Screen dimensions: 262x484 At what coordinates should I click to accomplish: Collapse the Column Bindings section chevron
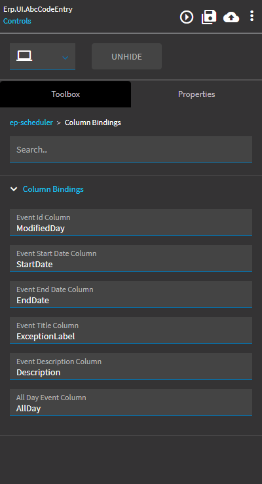coord(14,189)
